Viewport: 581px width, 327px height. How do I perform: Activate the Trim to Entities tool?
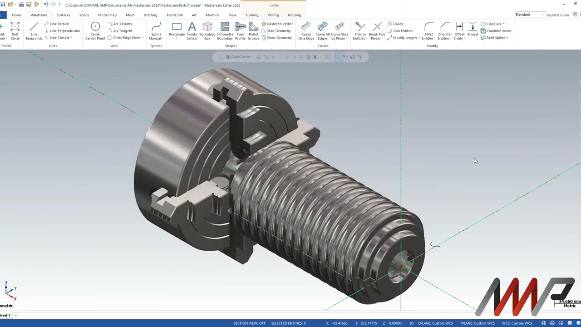point(360,31)
